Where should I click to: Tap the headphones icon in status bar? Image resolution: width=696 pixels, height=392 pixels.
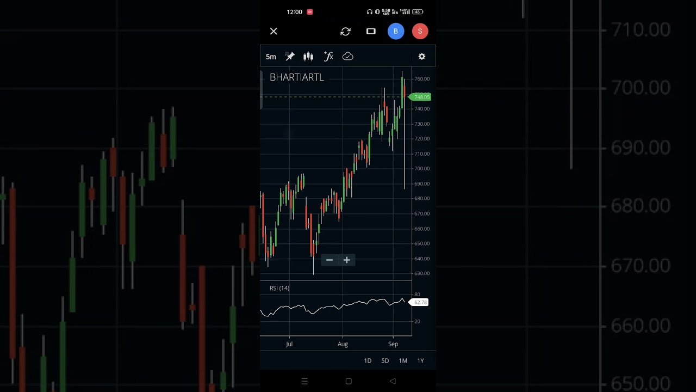click(370, 12)
